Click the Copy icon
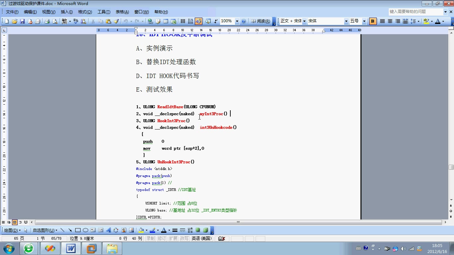The height and width of the screenshot is (255, 454). click(x=101, y=21)
